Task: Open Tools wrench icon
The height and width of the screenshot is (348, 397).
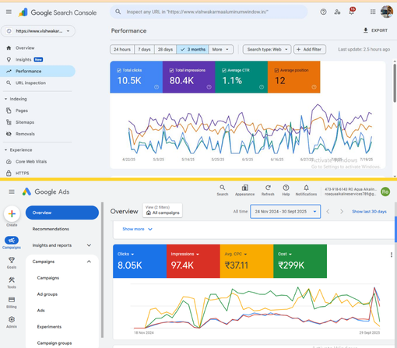Action: coord(12,280)
